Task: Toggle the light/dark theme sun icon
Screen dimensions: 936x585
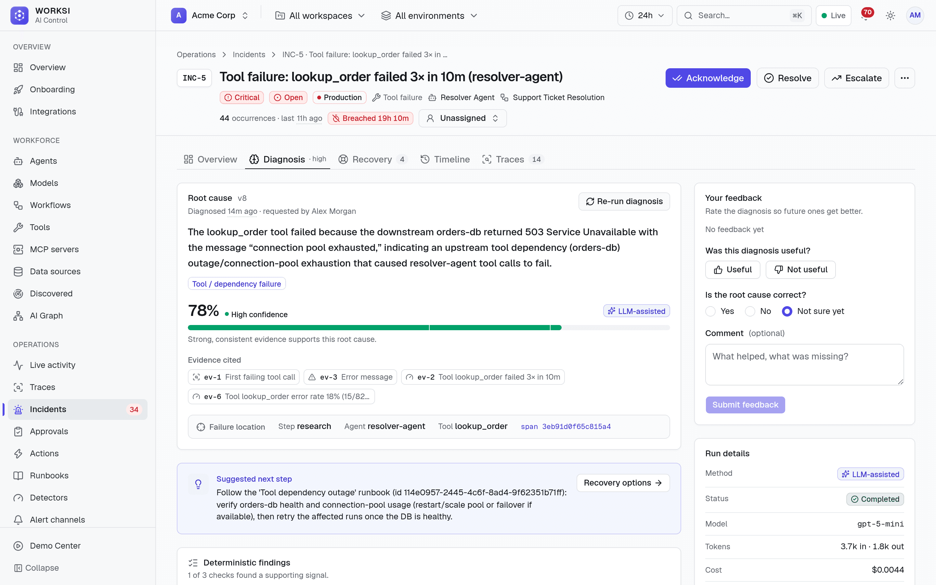Action: [890, 16]
